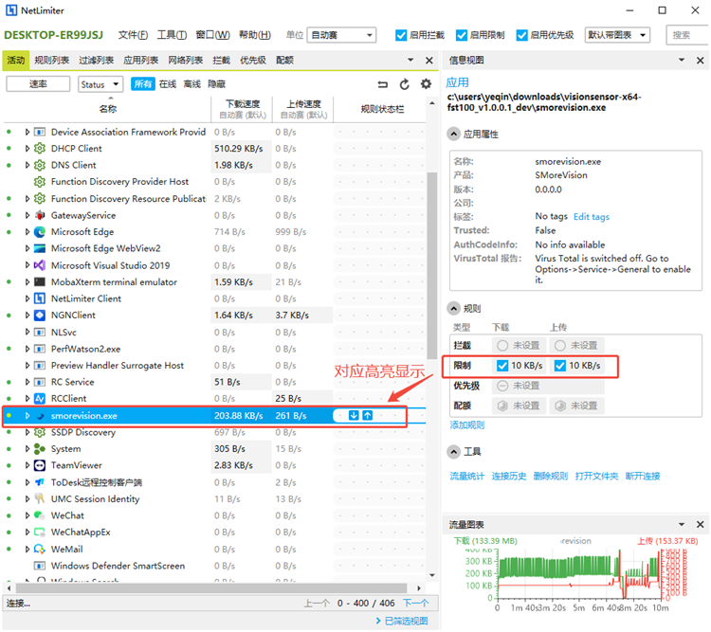
Task: Open the 工具 menu
Action: 171,35
